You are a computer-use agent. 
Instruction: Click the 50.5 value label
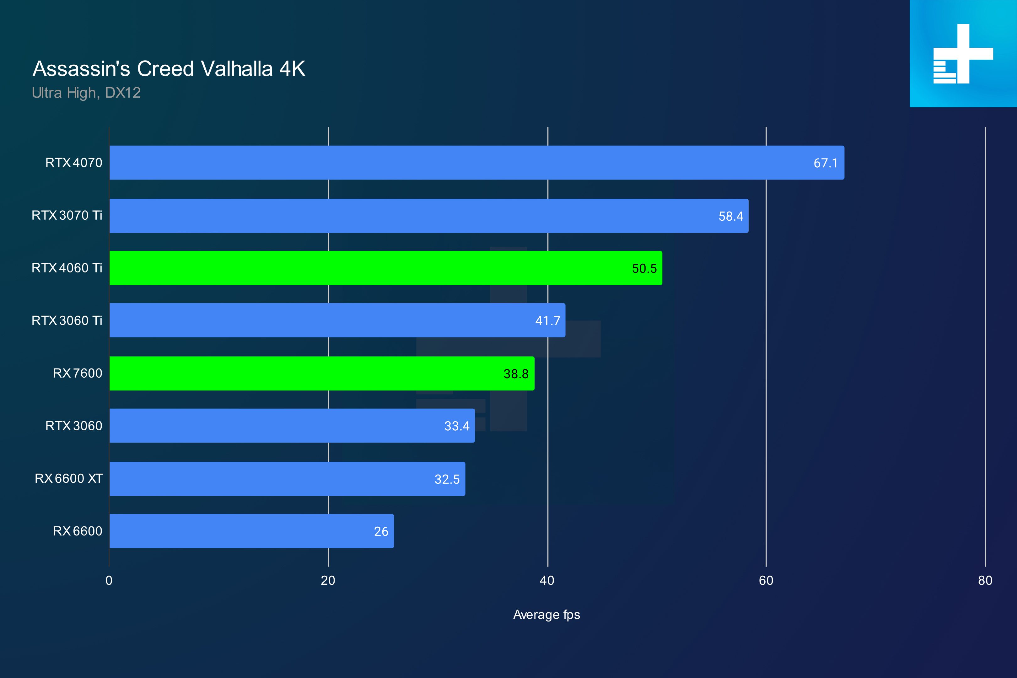644,268
